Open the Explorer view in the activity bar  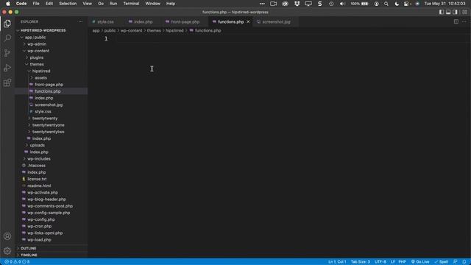(x=7, y=24)
